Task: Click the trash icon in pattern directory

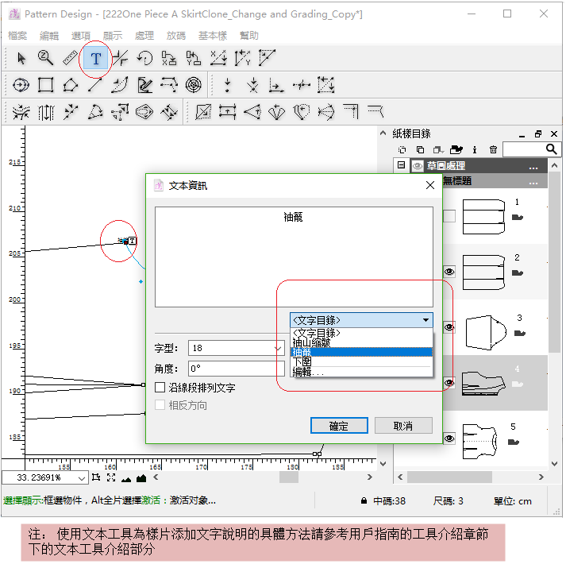Action: click(x=493, y=149)
